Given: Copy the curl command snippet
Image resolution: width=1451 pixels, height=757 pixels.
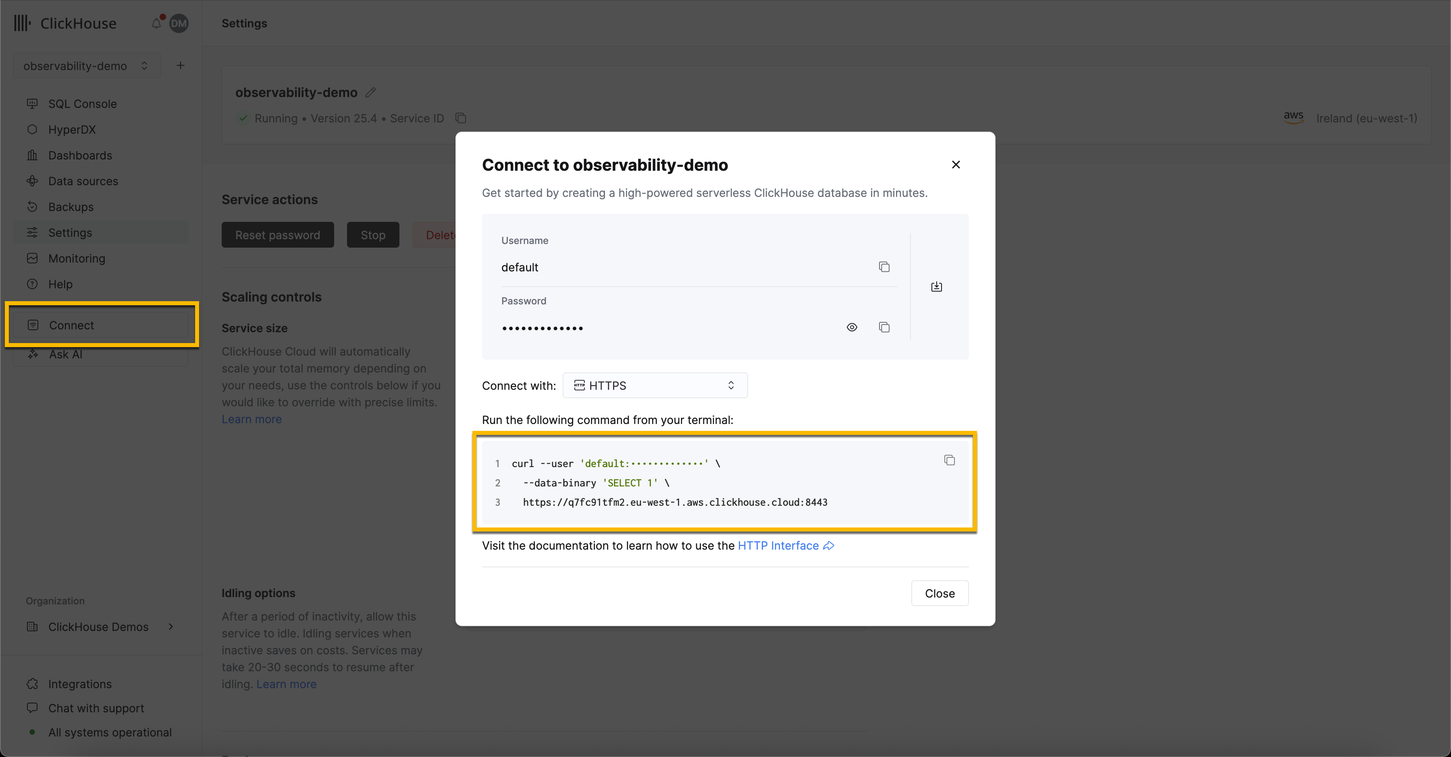Looking at the screenshot, I should 949,460.
